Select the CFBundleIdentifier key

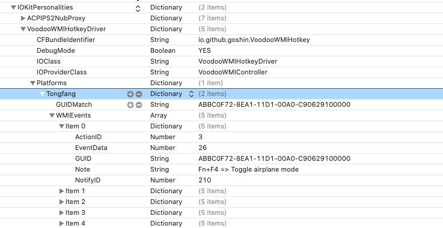(66, 40)
